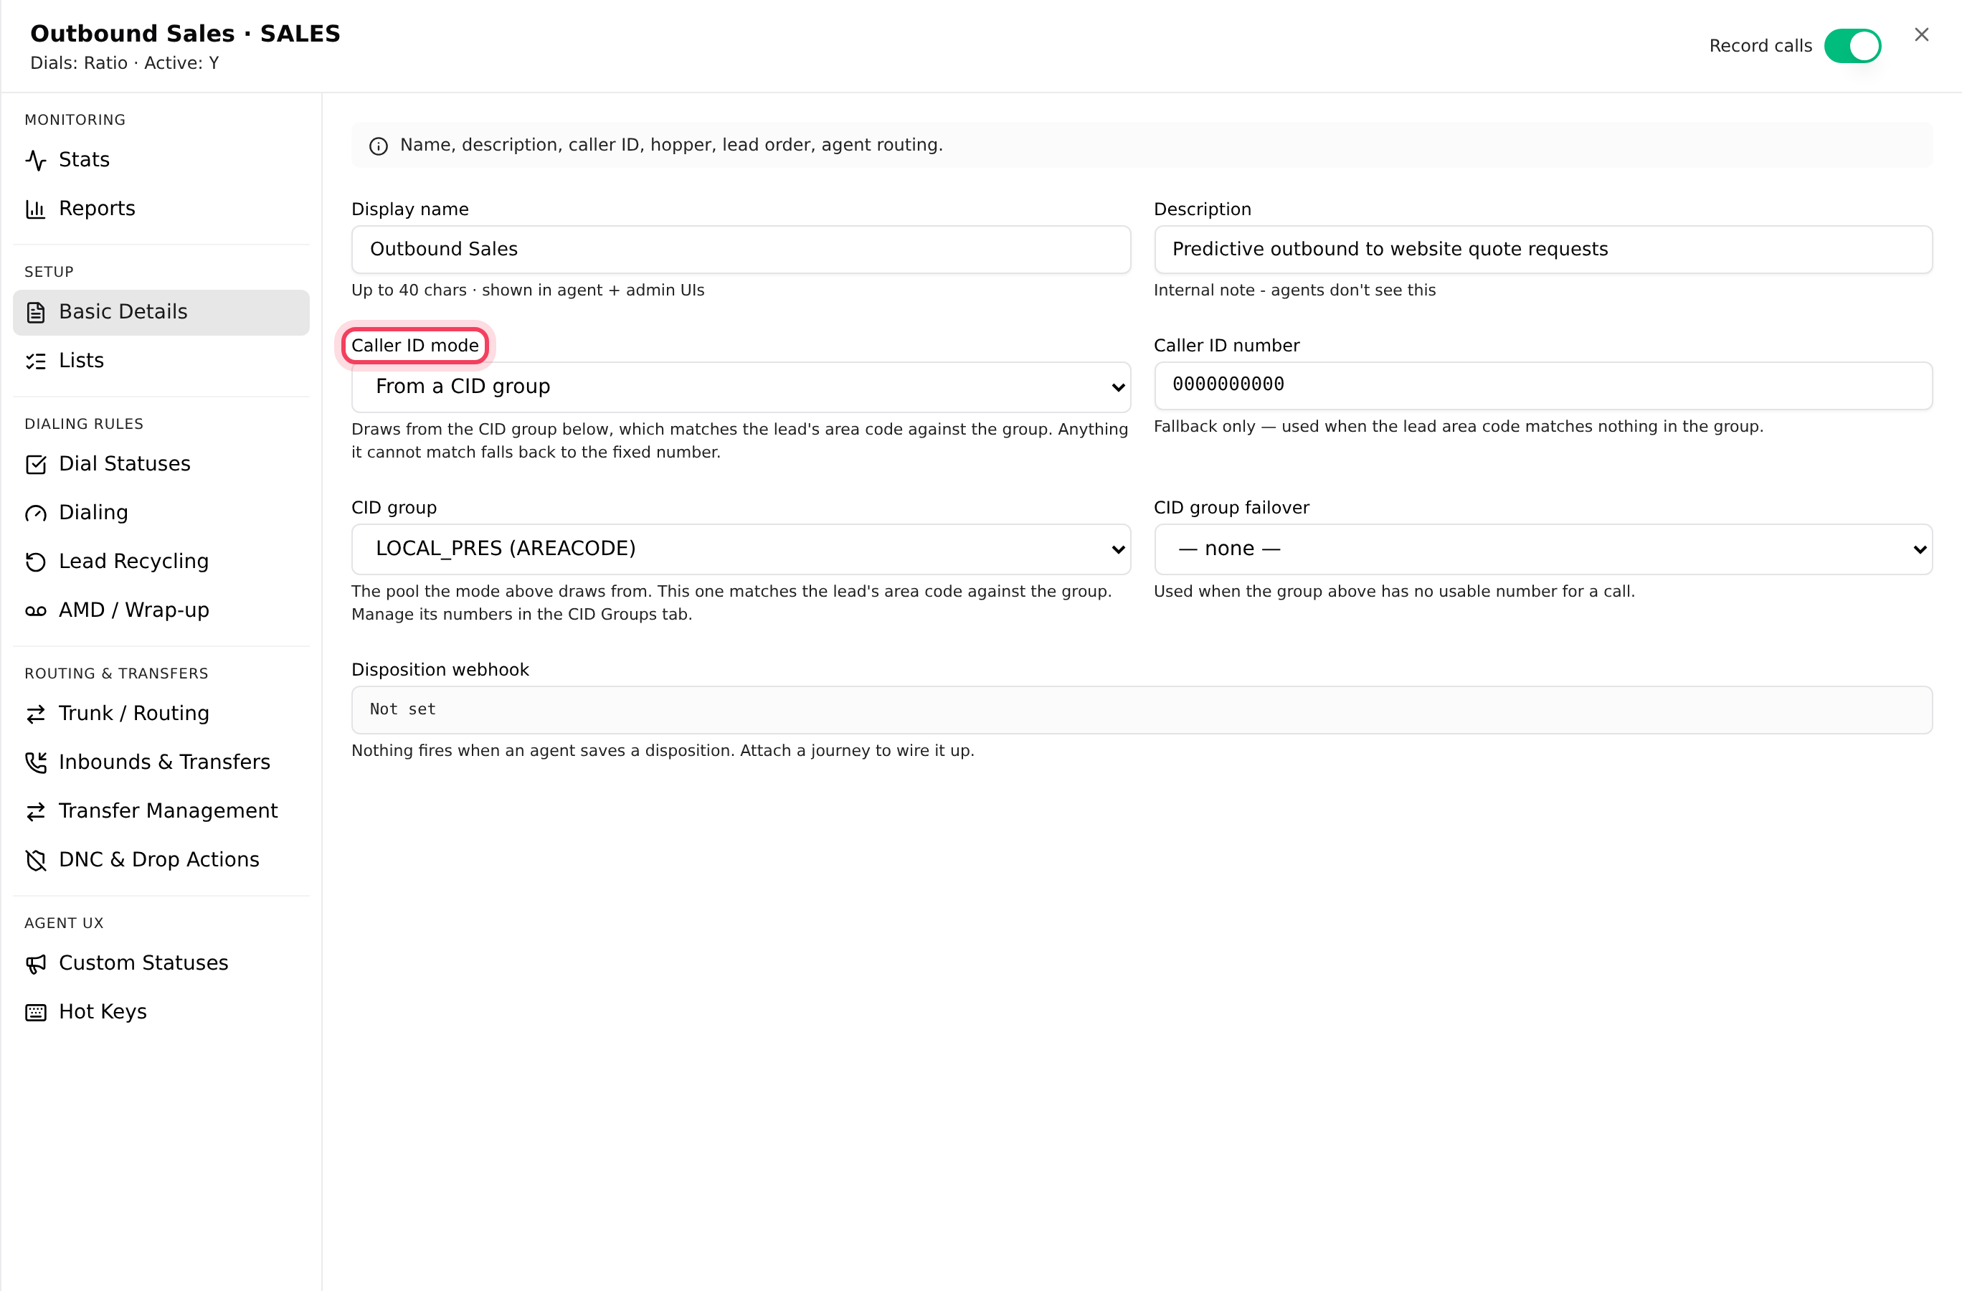Open the Caller ID mode dropdown
The image size is (1962, 1291).
pos(740,387)
